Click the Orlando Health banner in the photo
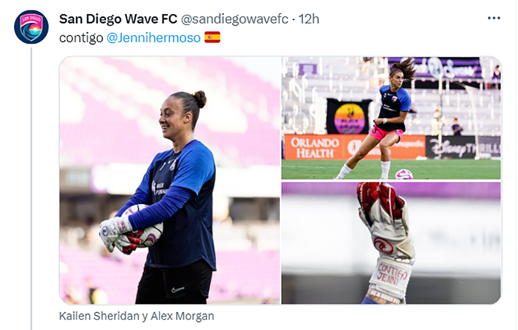Viewport: 518px width, 330px height. (315, 148)
